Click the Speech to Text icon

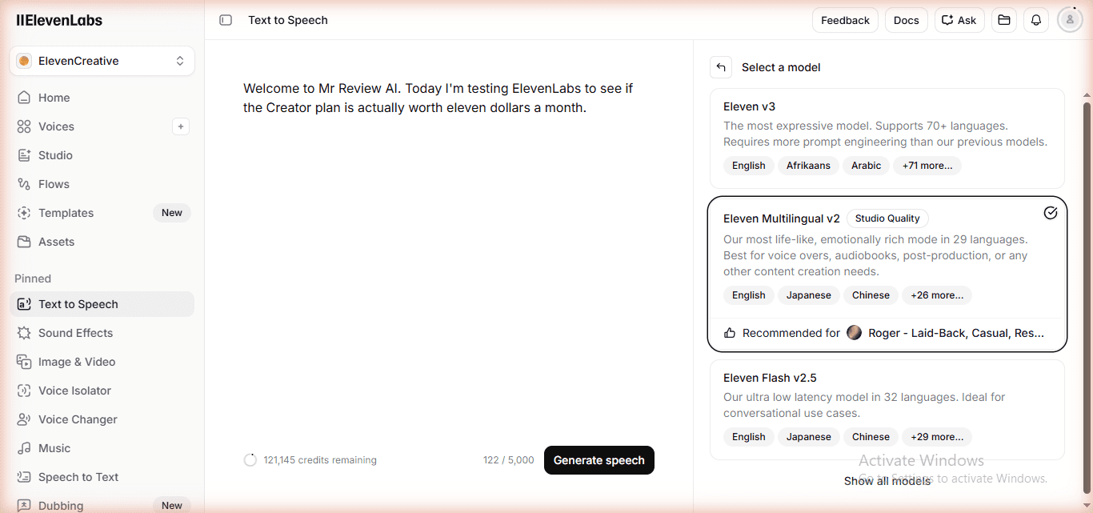pos(24,477)
